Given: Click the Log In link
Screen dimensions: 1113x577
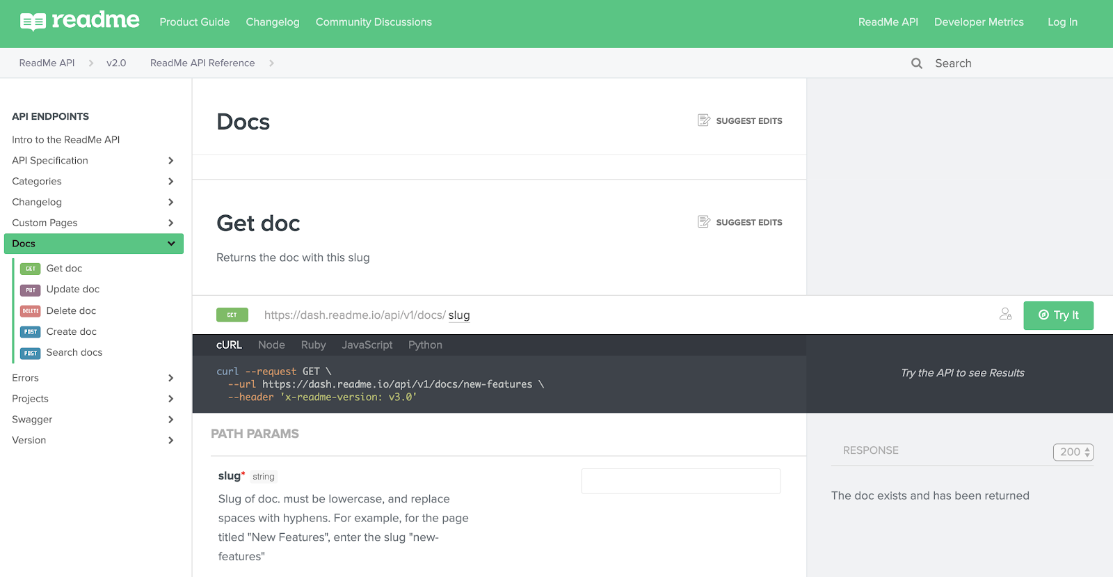Looking at the screenshot, I should coord(1062,22).
